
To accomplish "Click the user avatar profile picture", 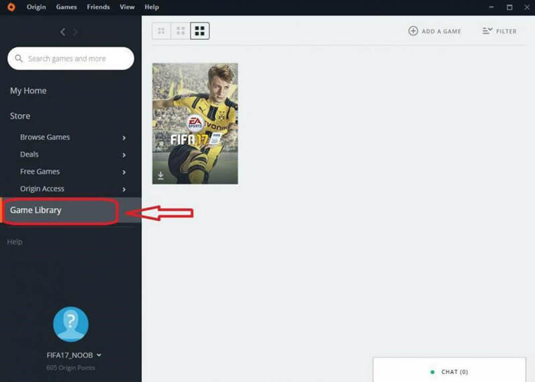I will pyautogui.click(x=71, y=324).
